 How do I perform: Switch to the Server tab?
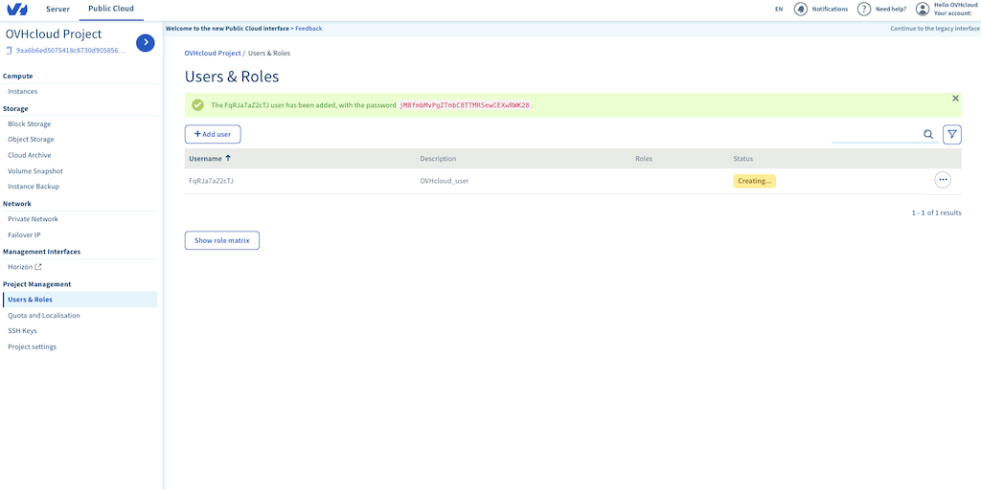pyautogui.click(x=57, y=10)
